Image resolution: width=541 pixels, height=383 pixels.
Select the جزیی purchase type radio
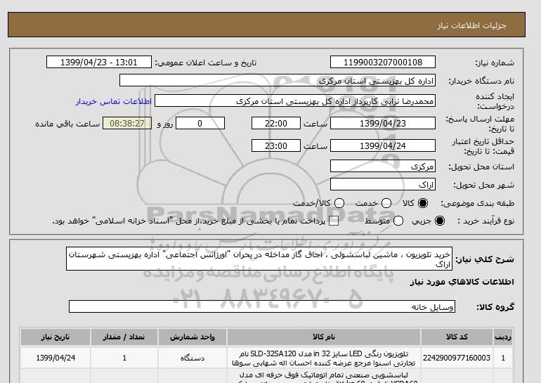(440, 221)
